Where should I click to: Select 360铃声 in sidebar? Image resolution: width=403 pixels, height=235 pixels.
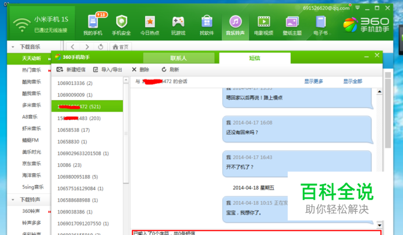pyautogui.click(x=31, y=211)
